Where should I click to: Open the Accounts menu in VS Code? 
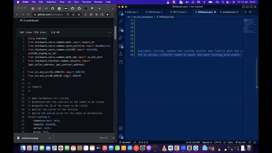121,128
